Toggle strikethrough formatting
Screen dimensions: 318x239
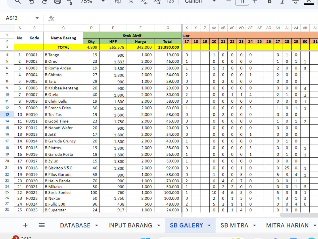[x=295, y=2]
